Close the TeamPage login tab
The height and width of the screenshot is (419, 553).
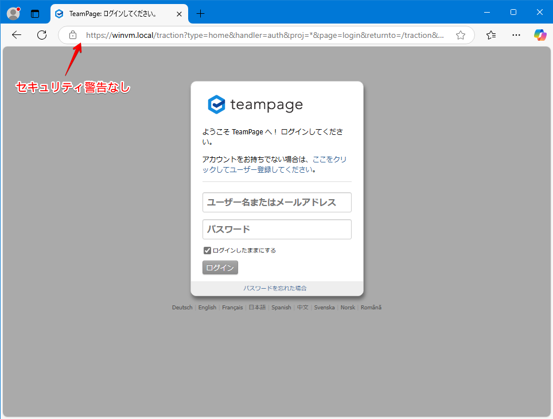(x=179, y=14)
